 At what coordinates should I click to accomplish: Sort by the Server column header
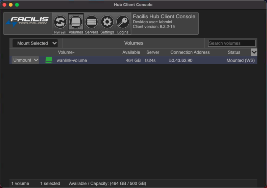[x=153, y=52]
